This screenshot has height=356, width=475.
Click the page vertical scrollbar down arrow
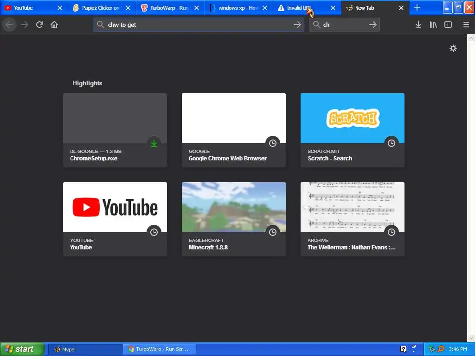471,338
